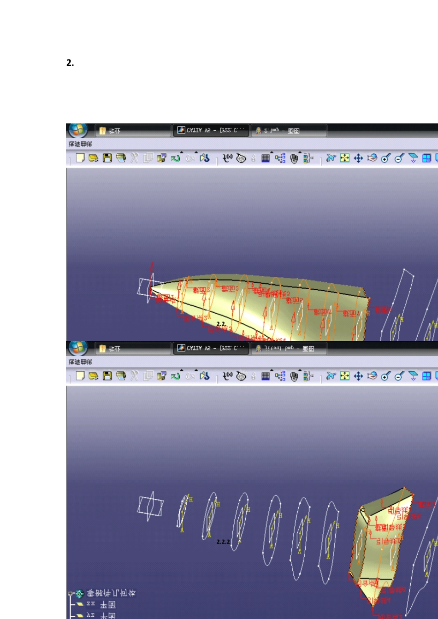Click the Undo icon in the lower toolbar
This screenshot has height=619, width=438.
(x=175, y=376)
